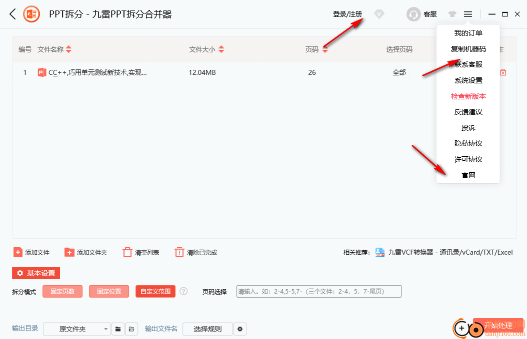Select 固定页数 split mode
Screen dimensions: 527x339
[x=62, y=292]
